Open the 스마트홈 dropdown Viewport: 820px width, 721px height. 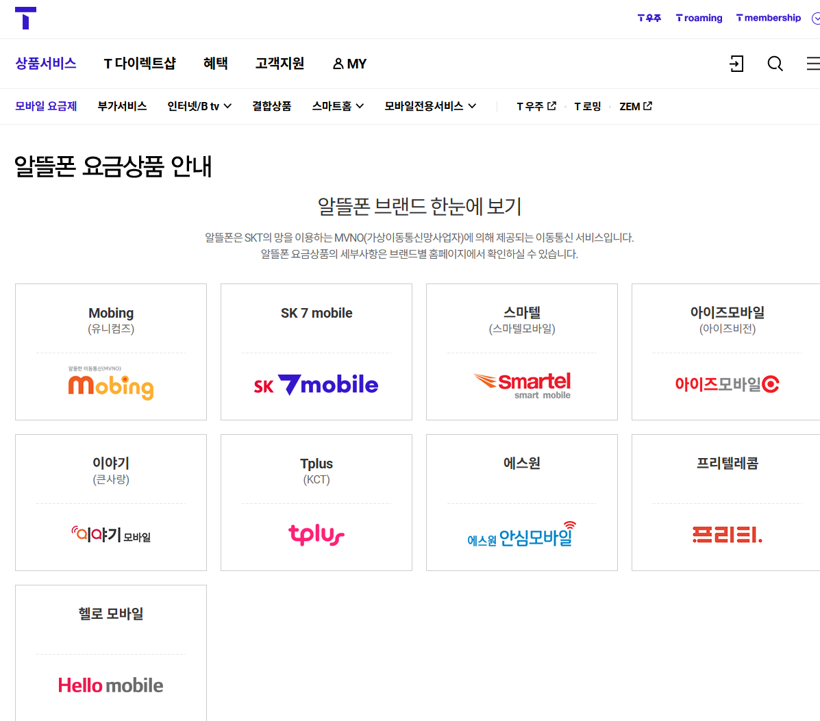338,106
